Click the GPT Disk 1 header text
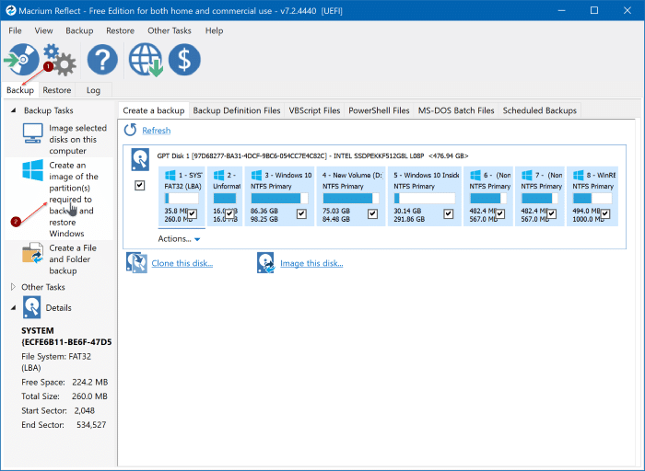Screen dimensions: 645x471 click(x=312, y=156)
